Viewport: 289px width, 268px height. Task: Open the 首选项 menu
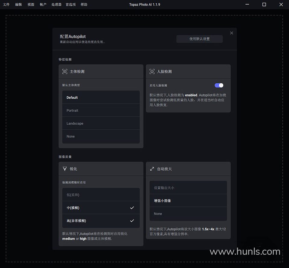pos(70,5)
